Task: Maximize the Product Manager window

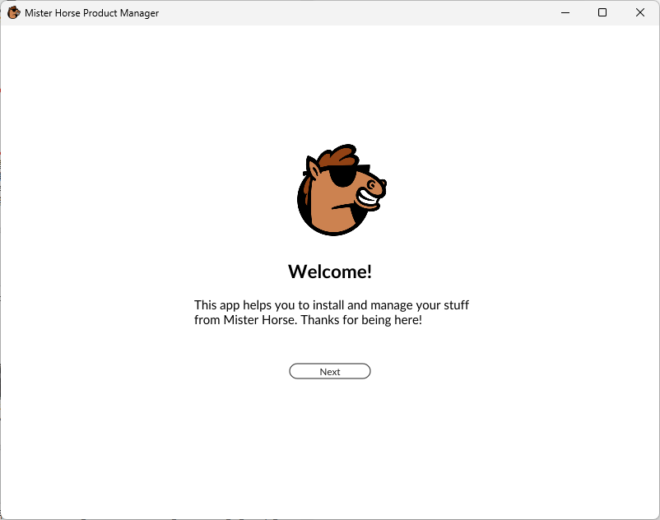Action: [602, 12]
